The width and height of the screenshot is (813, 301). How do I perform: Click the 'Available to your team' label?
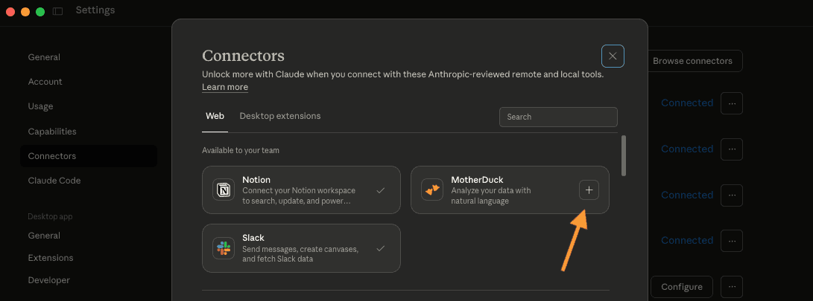pyautogui.click(x=241, y=150)
